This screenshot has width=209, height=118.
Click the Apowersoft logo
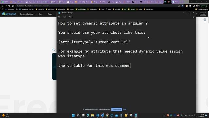click(9, 14)
